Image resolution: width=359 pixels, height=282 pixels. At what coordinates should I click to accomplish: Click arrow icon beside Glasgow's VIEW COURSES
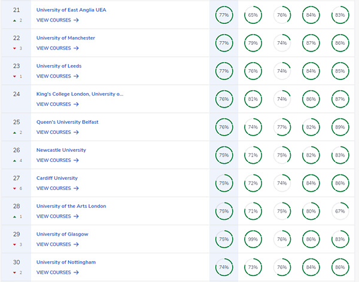pyautogui.click(x=76, y=244)
